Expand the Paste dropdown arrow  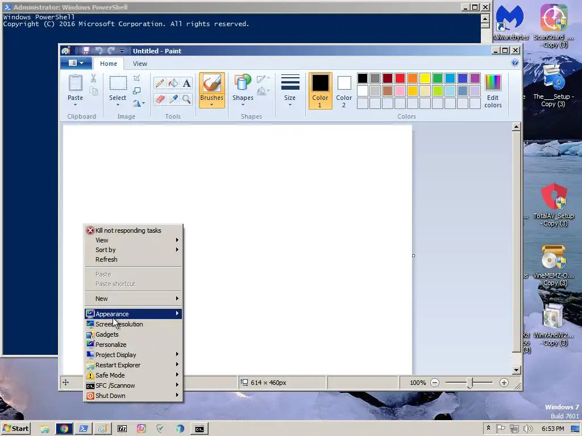(76, 105)
